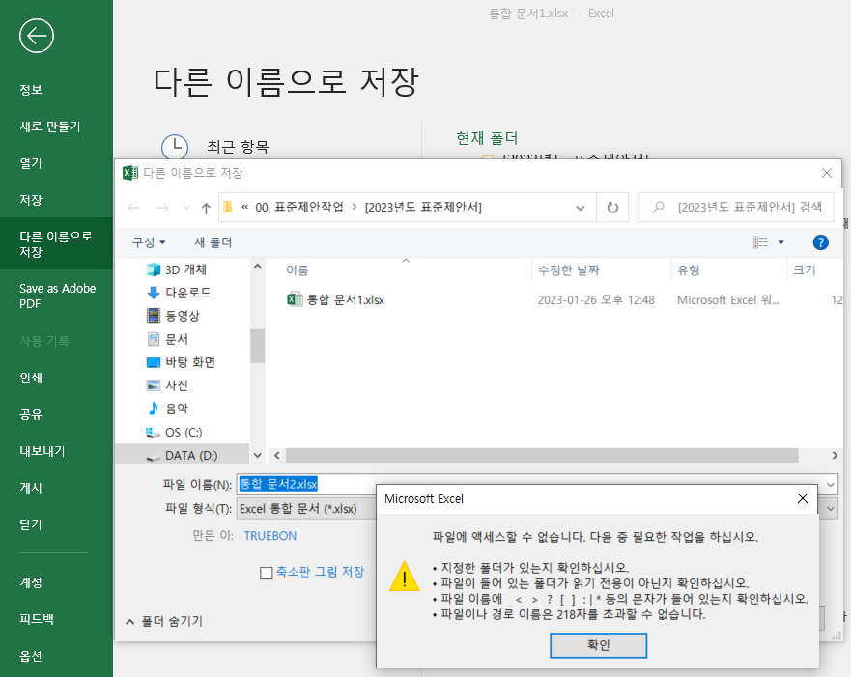Click the Recent items clock icon
This screenshot has height=677, width=851.
point(175,147)
